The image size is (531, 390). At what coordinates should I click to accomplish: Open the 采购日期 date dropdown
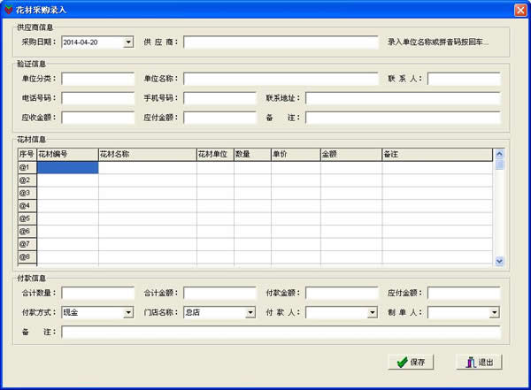point(128,42)
